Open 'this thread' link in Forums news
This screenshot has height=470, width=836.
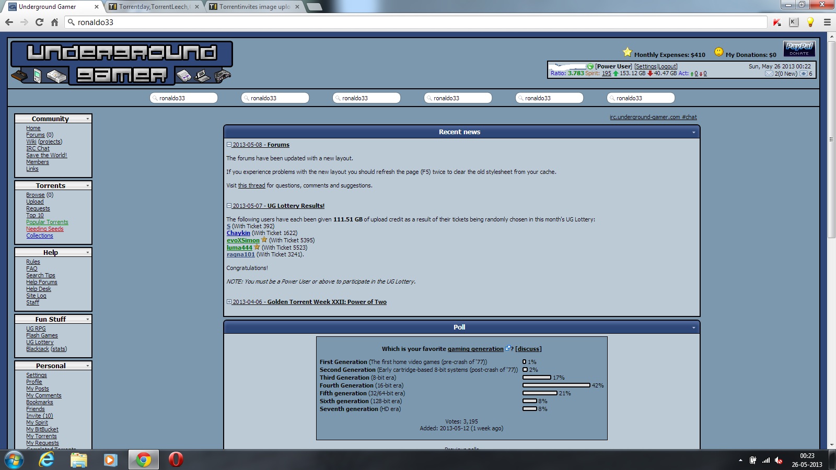[x=251, y=185]
